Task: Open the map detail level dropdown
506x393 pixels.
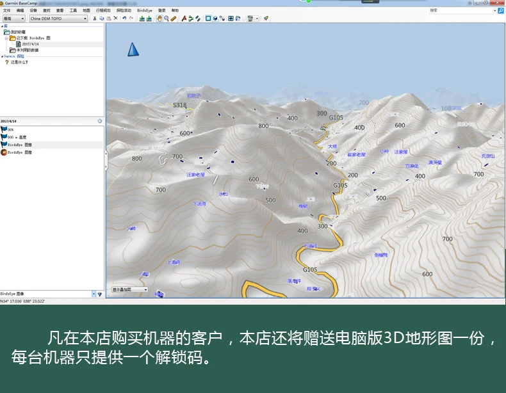Action: tap(14, 19)
